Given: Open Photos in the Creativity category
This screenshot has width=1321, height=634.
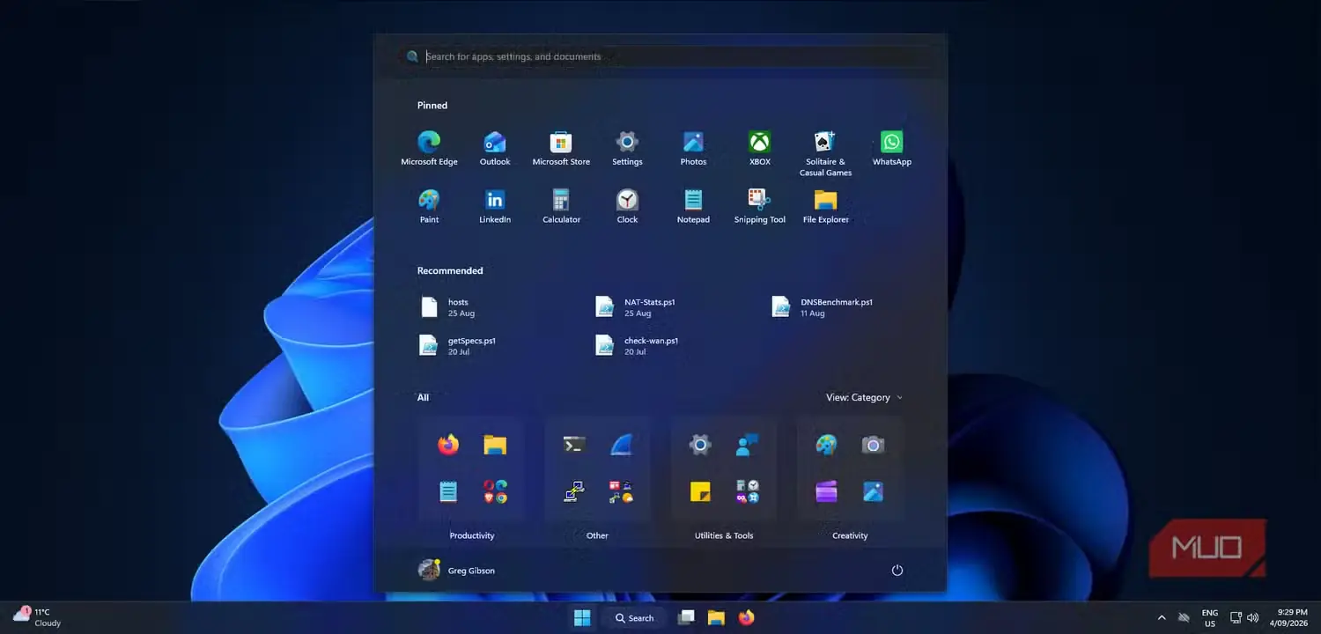Looking at the screenshot, I should pos(873,491).
